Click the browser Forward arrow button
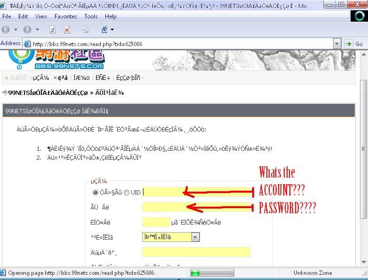Screen dimensions: 368x280 (x=27, y=29)
